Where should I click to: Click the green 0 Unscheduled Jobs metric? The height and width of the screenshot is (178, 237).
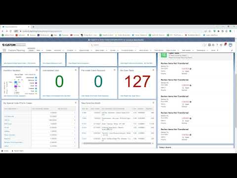(x=59, y=81)
